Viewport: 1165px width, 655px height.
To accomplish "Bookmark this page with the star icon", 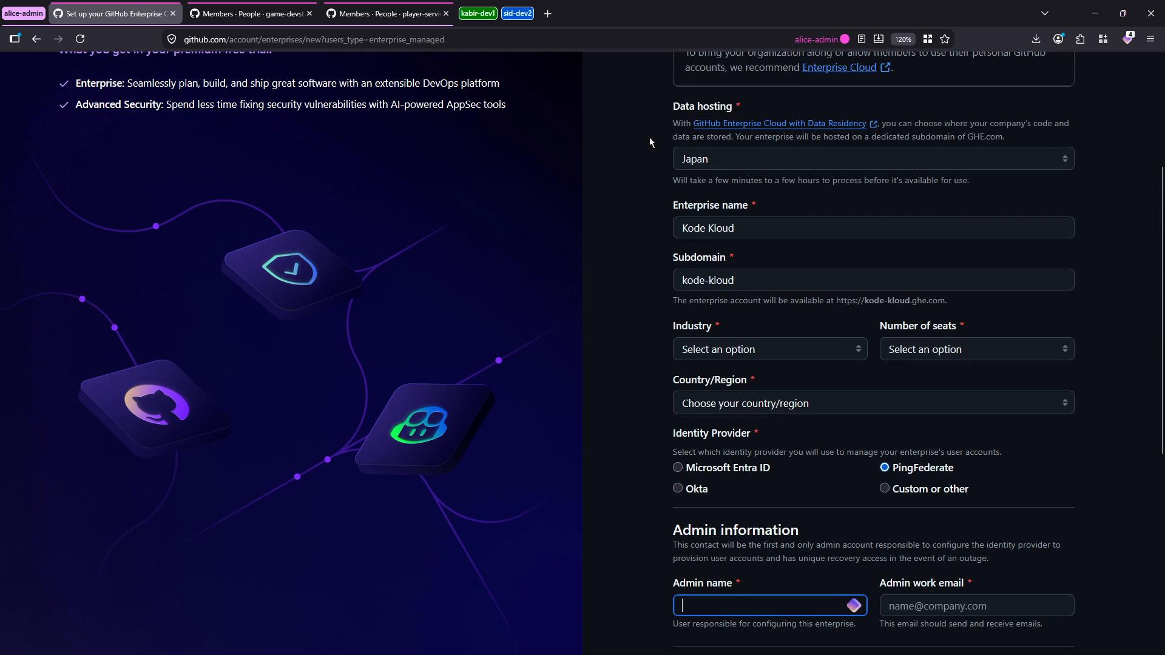I will [x=945, y=39].
